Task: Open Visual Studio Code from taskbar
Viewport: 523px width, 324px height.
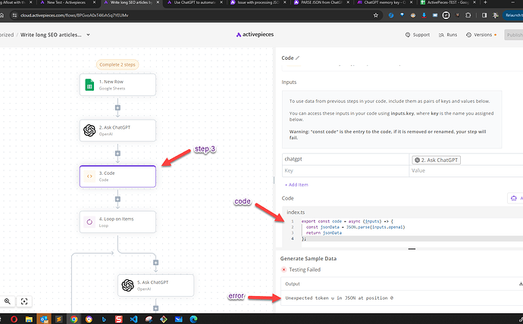Action: 133,319
